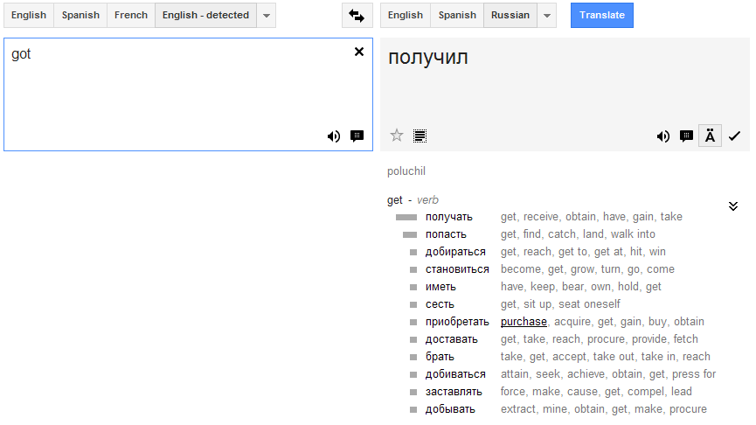Click 'extract' in the добывать row
The image size is (756, 425).
[518, 409]
